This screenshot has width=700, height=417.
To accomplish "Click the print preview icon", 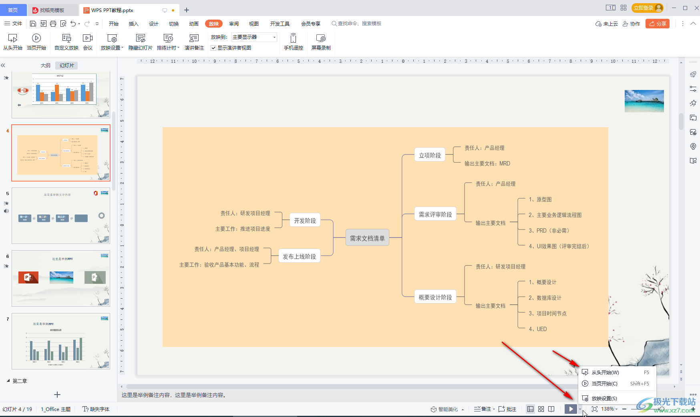I will pos(63,24).
